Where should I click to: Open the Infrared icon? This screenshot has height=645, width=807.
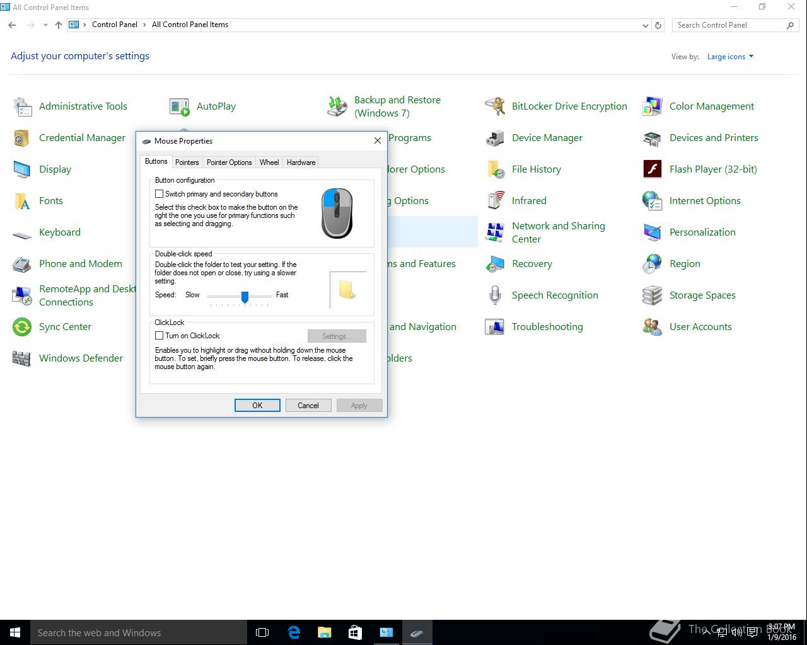[x=495, y=201]
